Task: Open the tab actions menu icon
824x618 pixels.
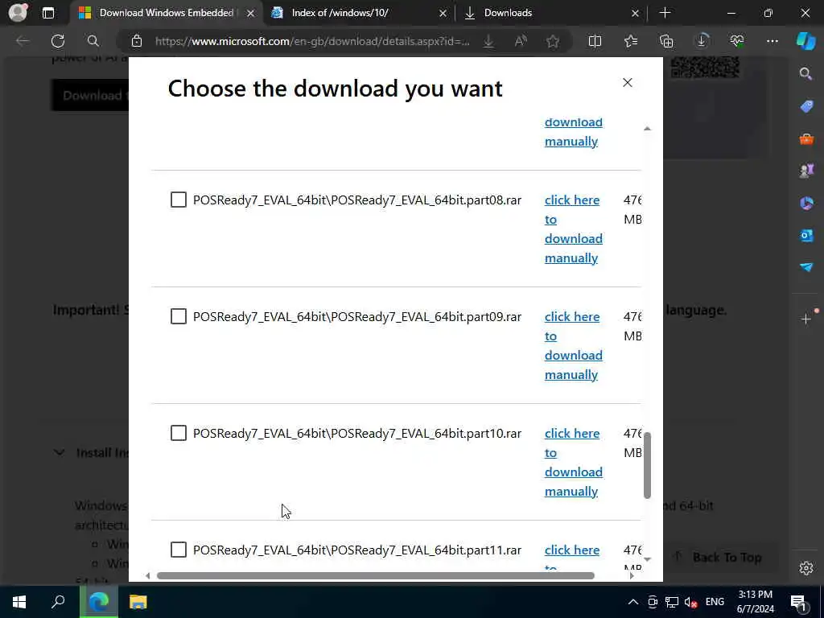Action: click(48, 13)
